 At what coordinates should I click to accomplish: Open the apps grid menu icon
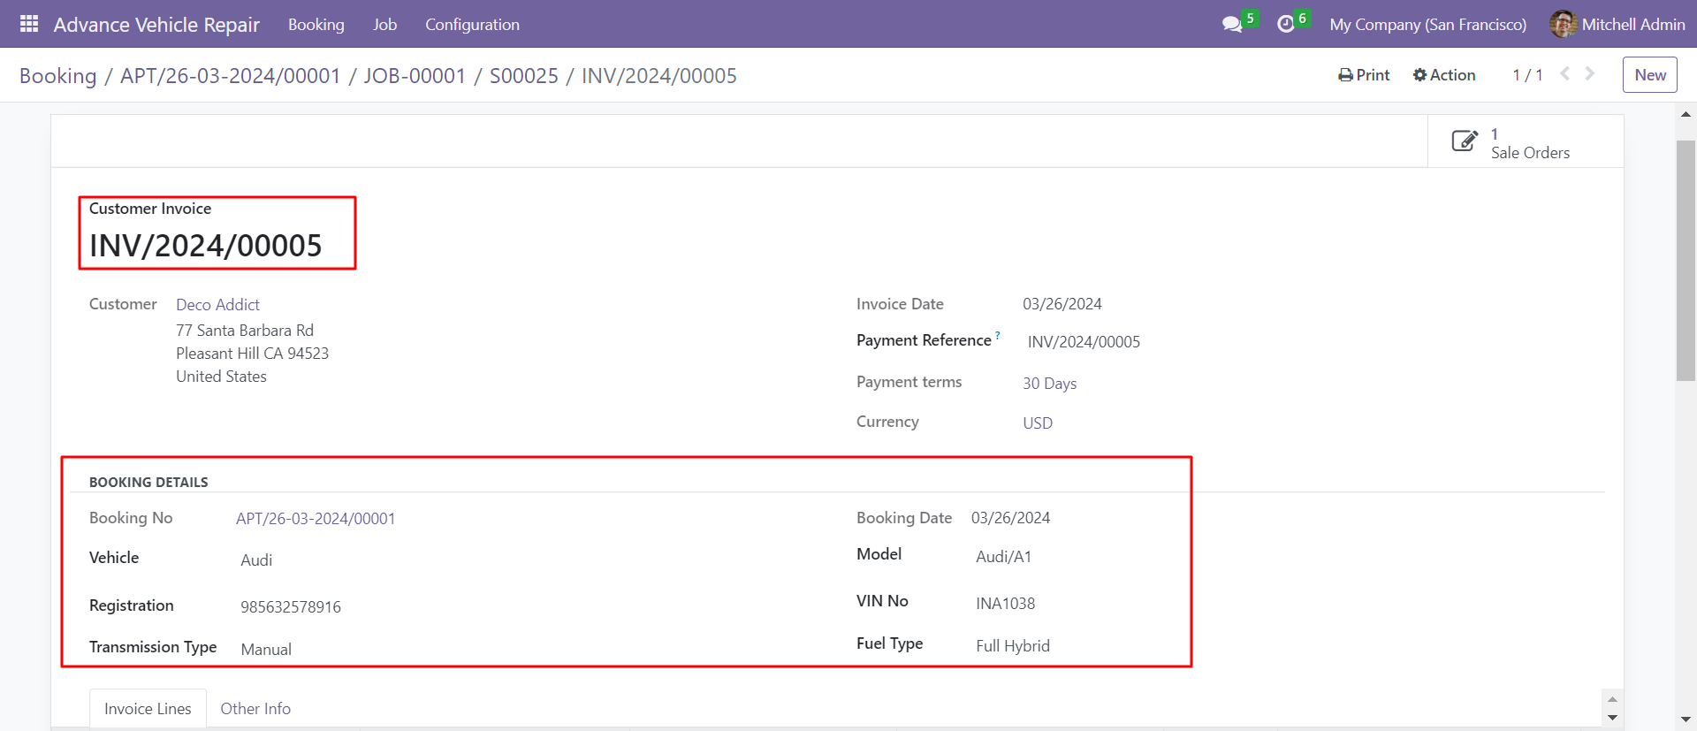(29, 24)
